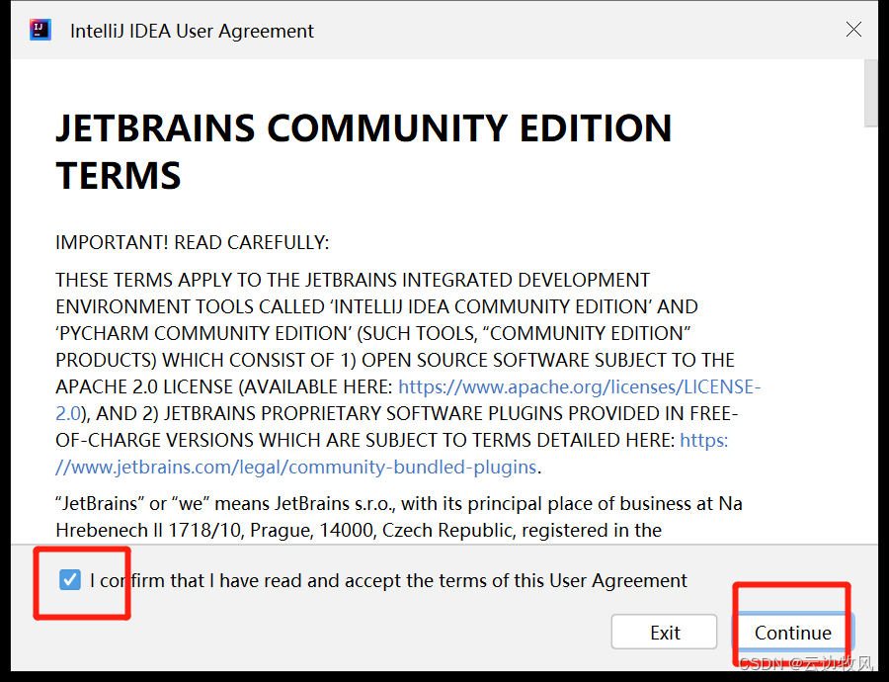Screen dimensions: 889x682
Task: Click the Exit button
Action: click(665, 632)
